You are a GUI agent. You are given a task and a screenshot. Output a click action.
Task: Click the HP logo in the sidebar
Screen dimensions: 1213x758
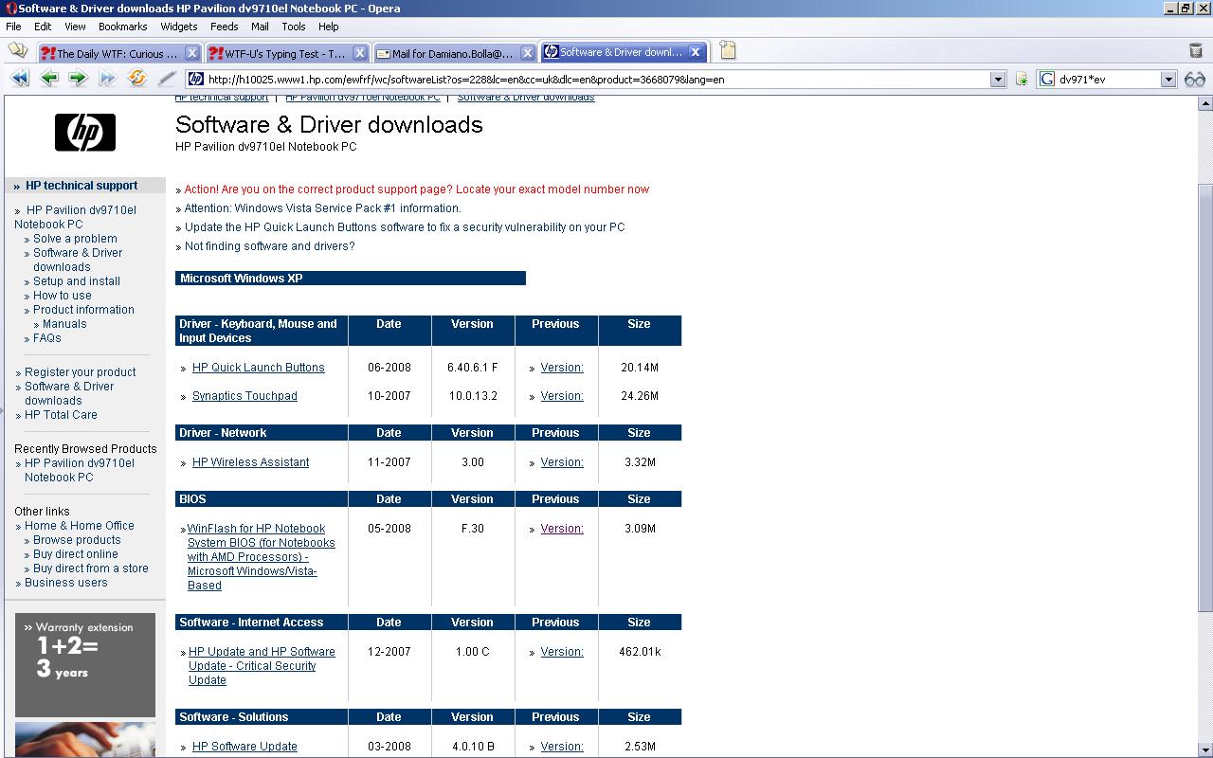(85, 133)
